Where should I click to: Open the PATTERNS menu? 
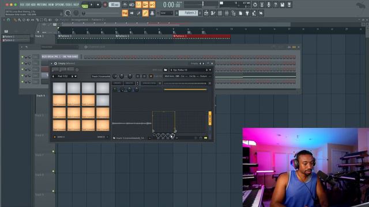(x=42, y=5)
